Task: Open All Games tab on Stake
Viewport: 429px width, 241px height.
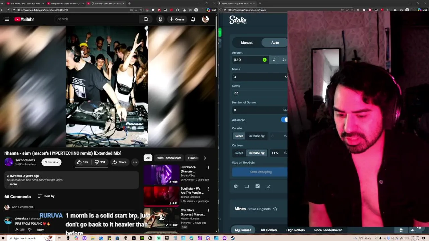Action: pos(269,230)
